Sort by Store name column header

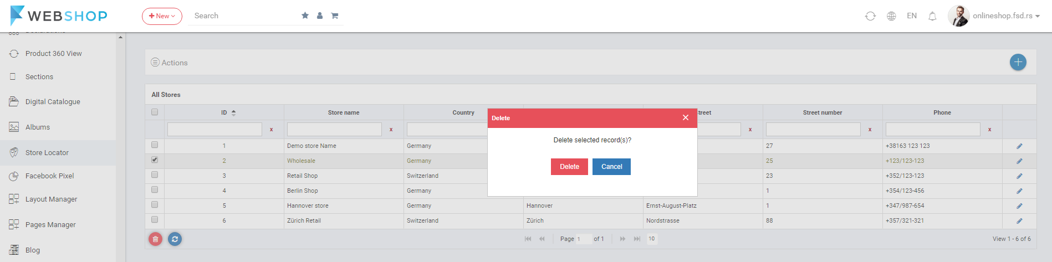coord(344,112)
